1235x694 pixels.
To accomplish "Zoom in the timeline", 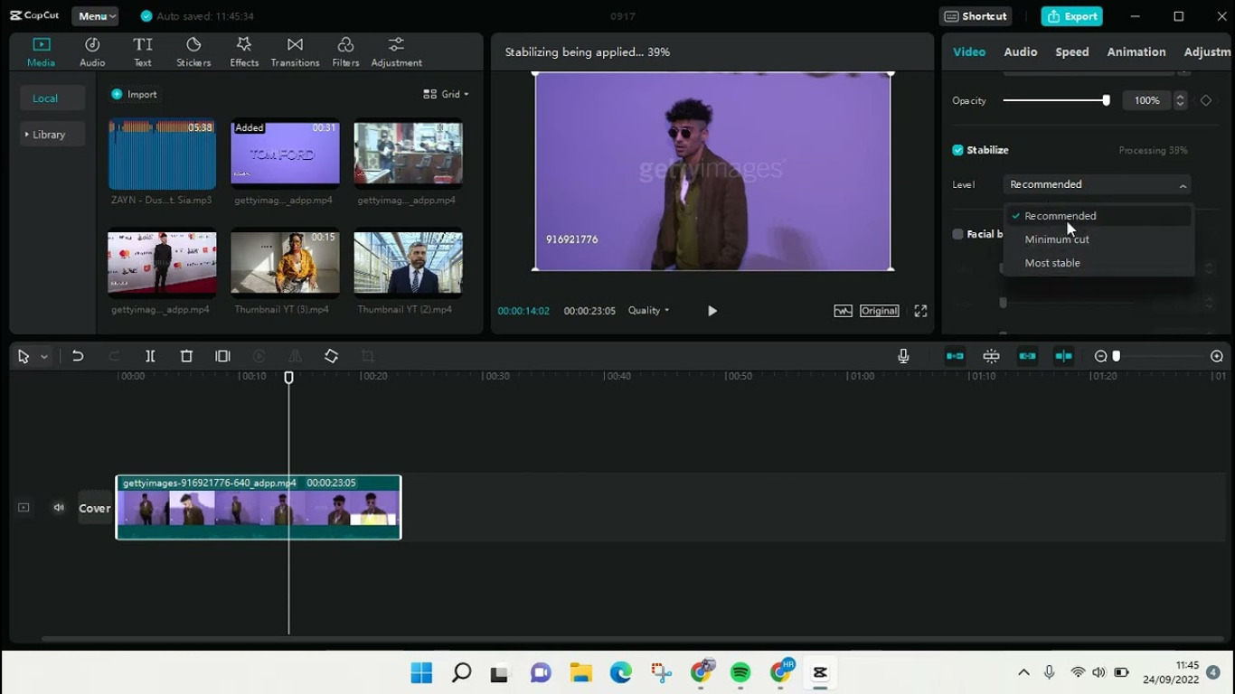I will click(x=1217, y=356).
